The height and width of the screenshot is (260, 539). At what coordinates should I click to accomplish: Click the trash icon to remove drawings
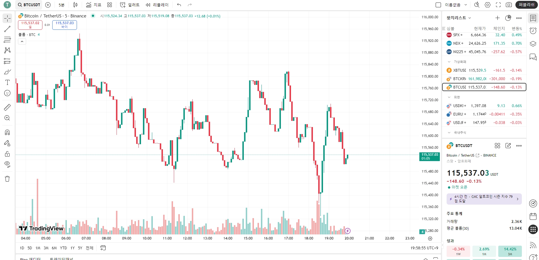click(x=7, y=179)
